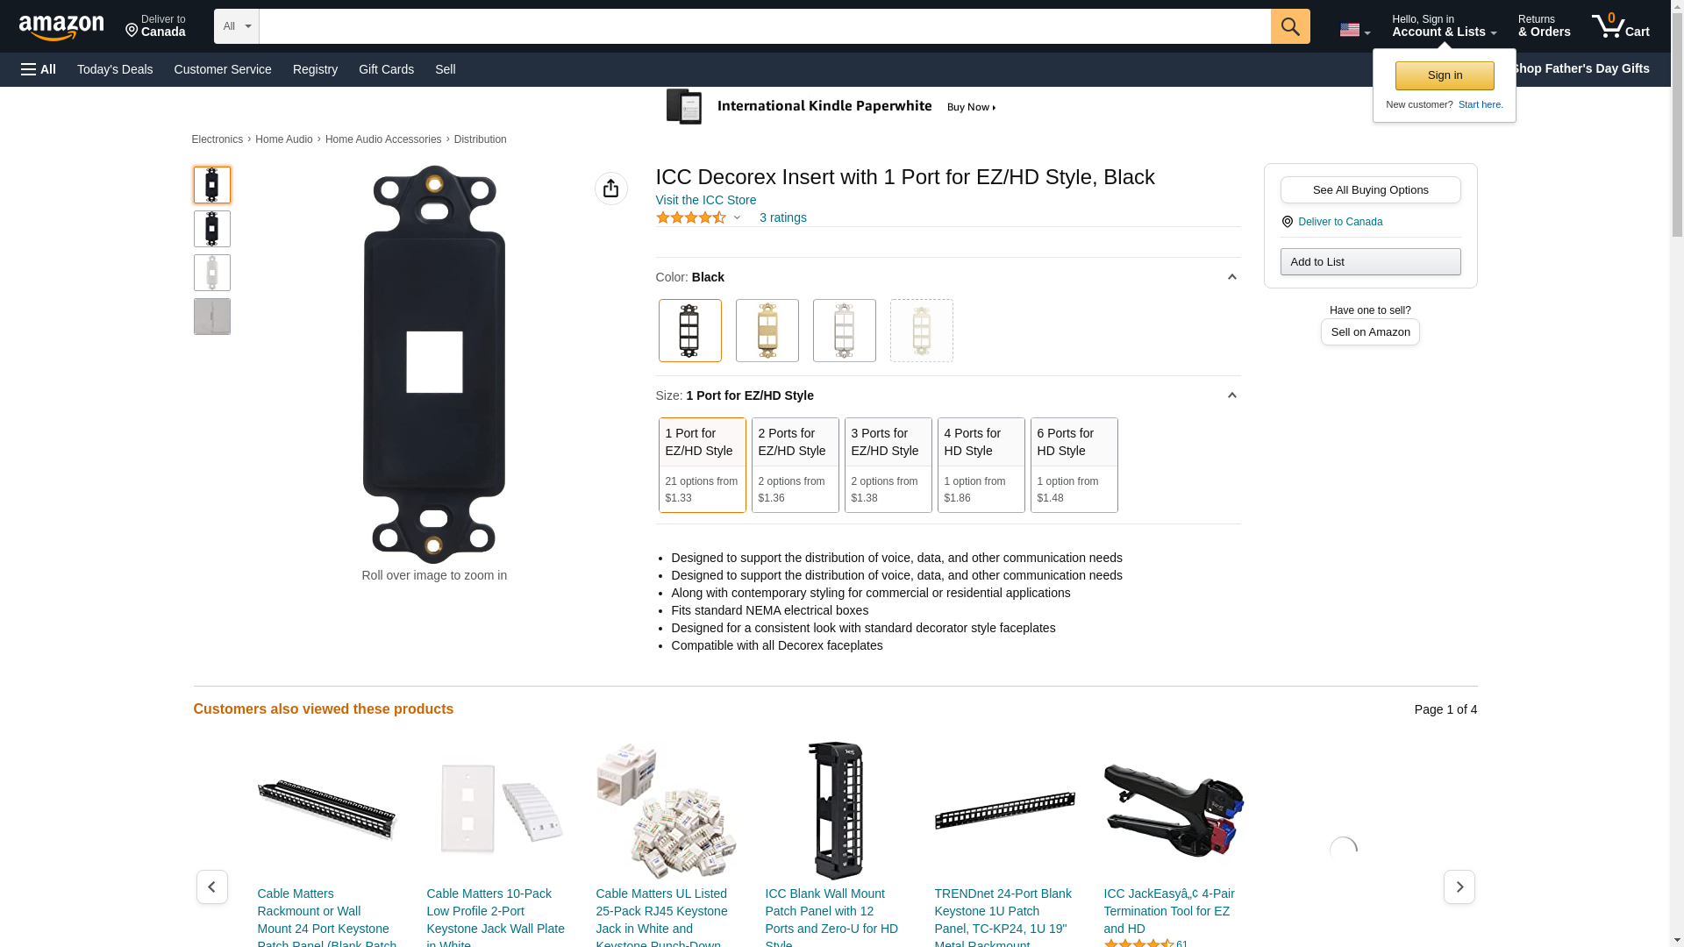Go to next carousel page arrow

click(x=1459, y=886)
